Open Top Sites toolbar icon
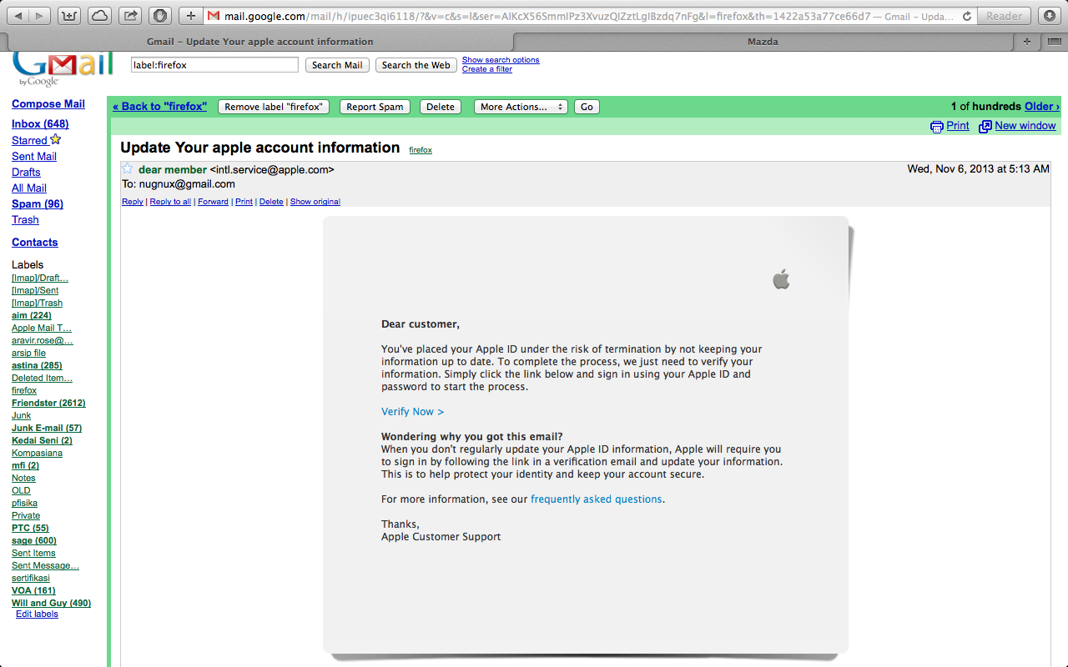This screenshot has width=1068, height=667. coord(70,16)
